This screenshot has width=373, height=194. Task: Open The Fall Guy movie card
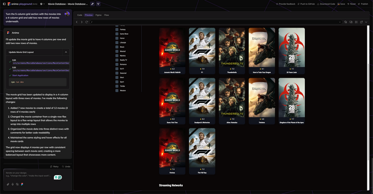click(x=202, y=151)
